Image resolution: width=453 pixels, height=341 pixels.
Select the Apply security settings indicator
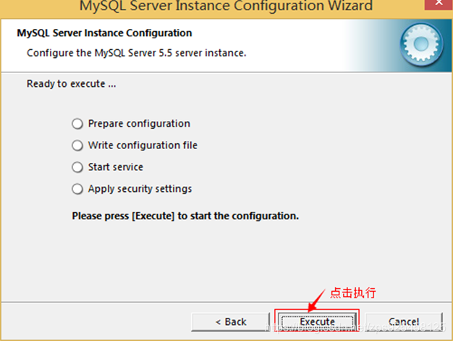[77, 189]
